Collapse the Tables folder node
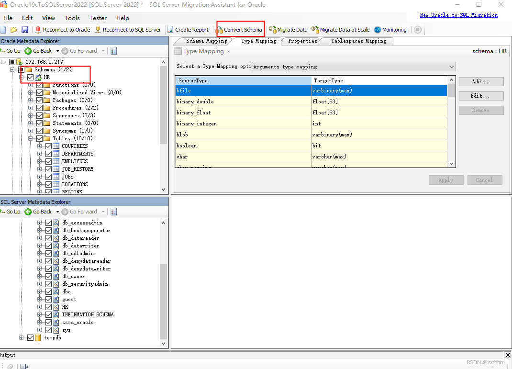 click(x=30, y=138)
